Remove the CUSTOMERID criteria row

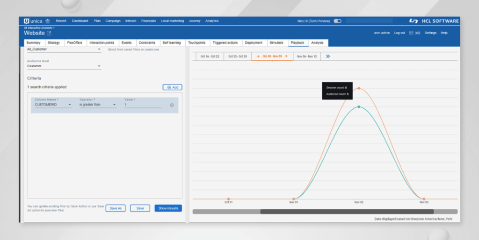pos(172,105)
